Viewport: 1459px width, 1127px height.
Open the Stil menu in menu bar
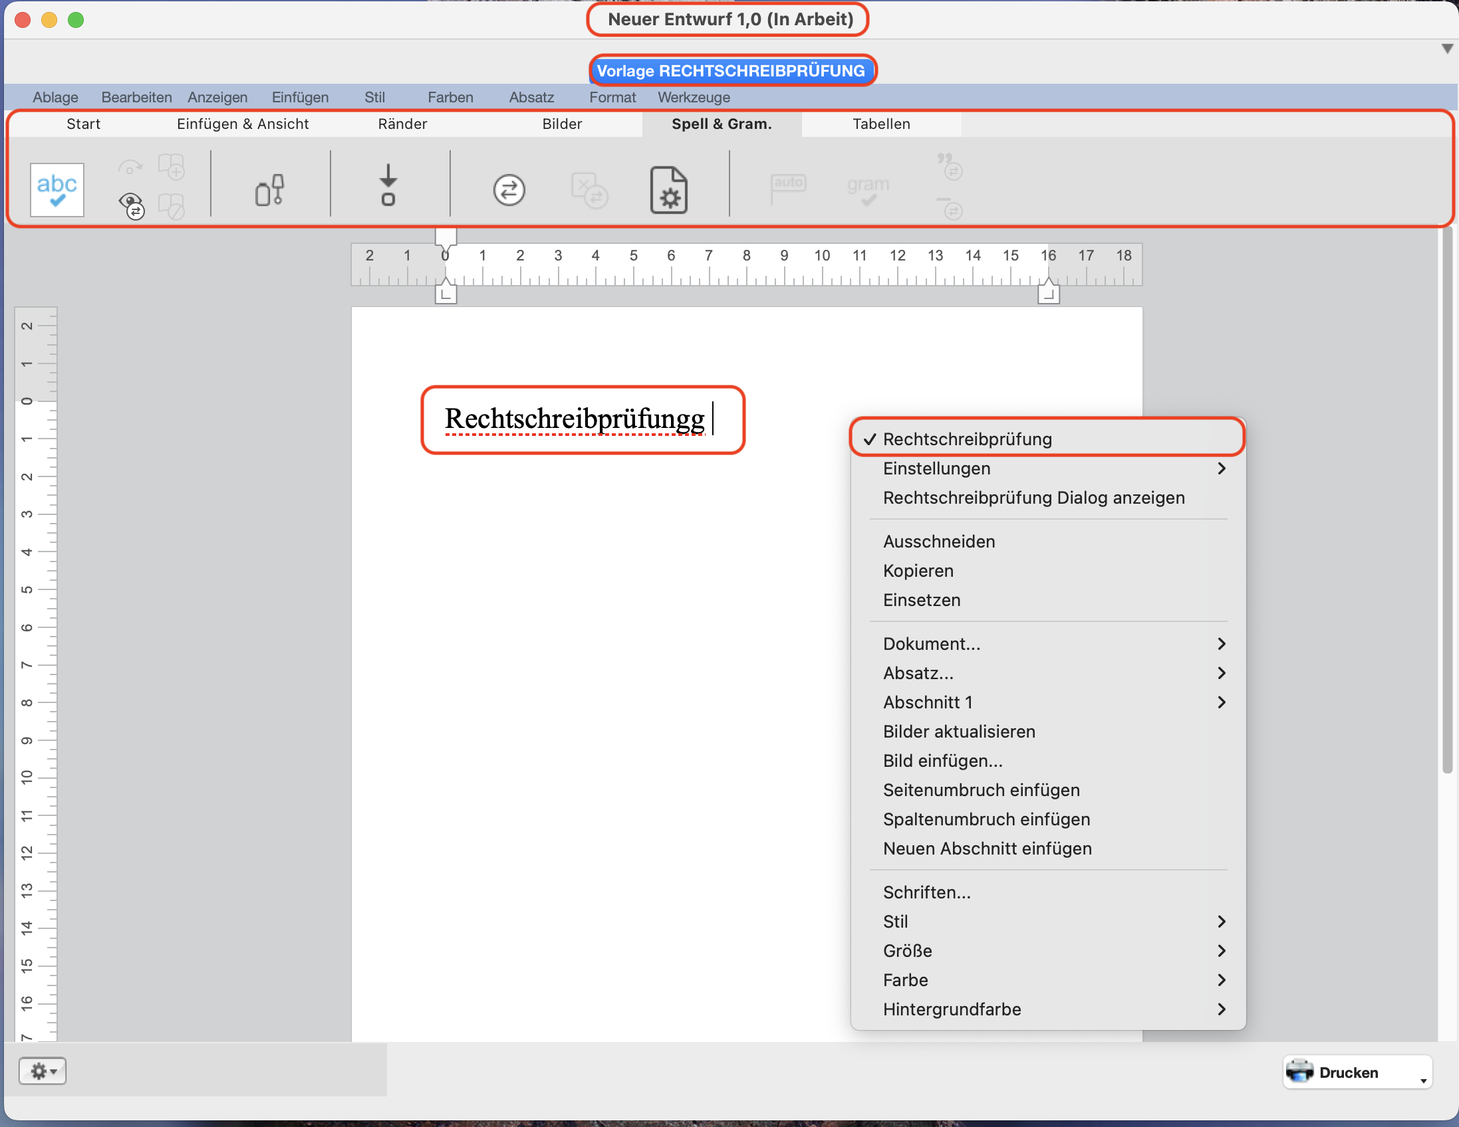[x=374, y=97]
